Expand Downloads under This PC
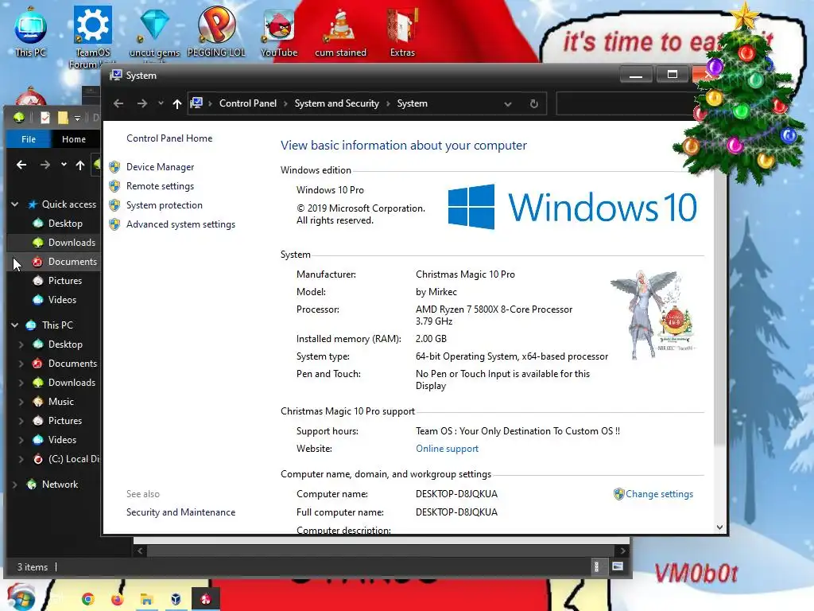Viewport: 814px width, 611px height. click(x=21, y=383)
